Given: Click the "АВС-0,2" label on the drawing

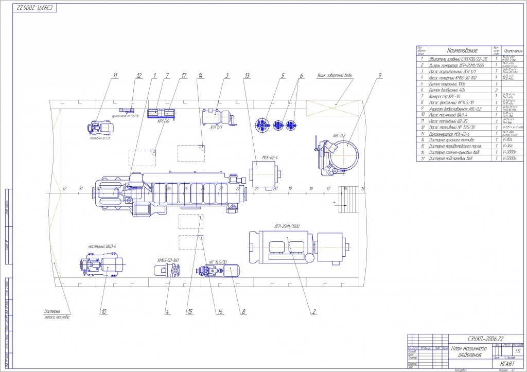Looking at the screenshot, I should (x=339, y=136).
